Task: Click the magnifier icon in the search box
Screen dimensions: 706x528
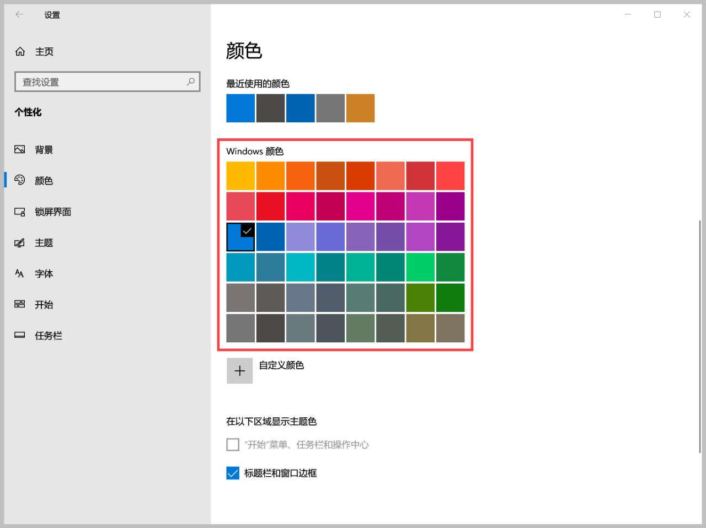Action: click(x=190, y=82)
